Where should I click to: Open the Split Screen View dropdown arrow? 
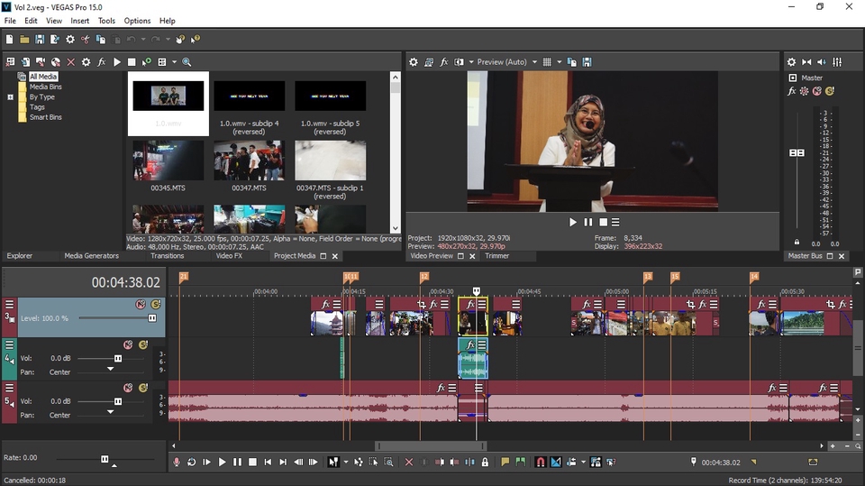click(471, 62)
